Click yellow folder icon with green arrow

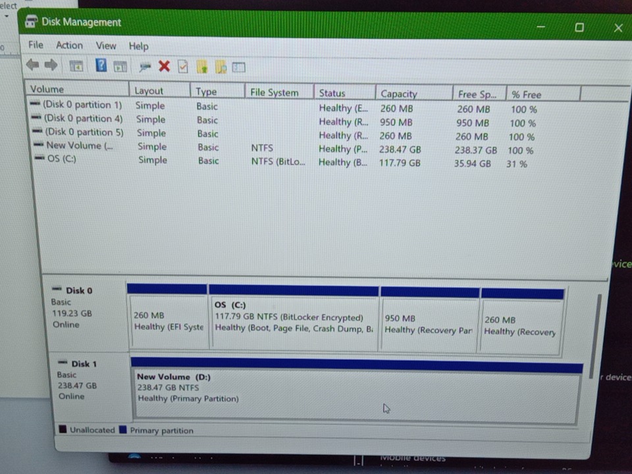pyautogui.click(x=202, y=67)
